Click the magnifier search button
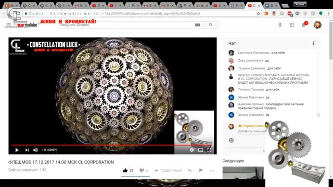 [210, 25]
